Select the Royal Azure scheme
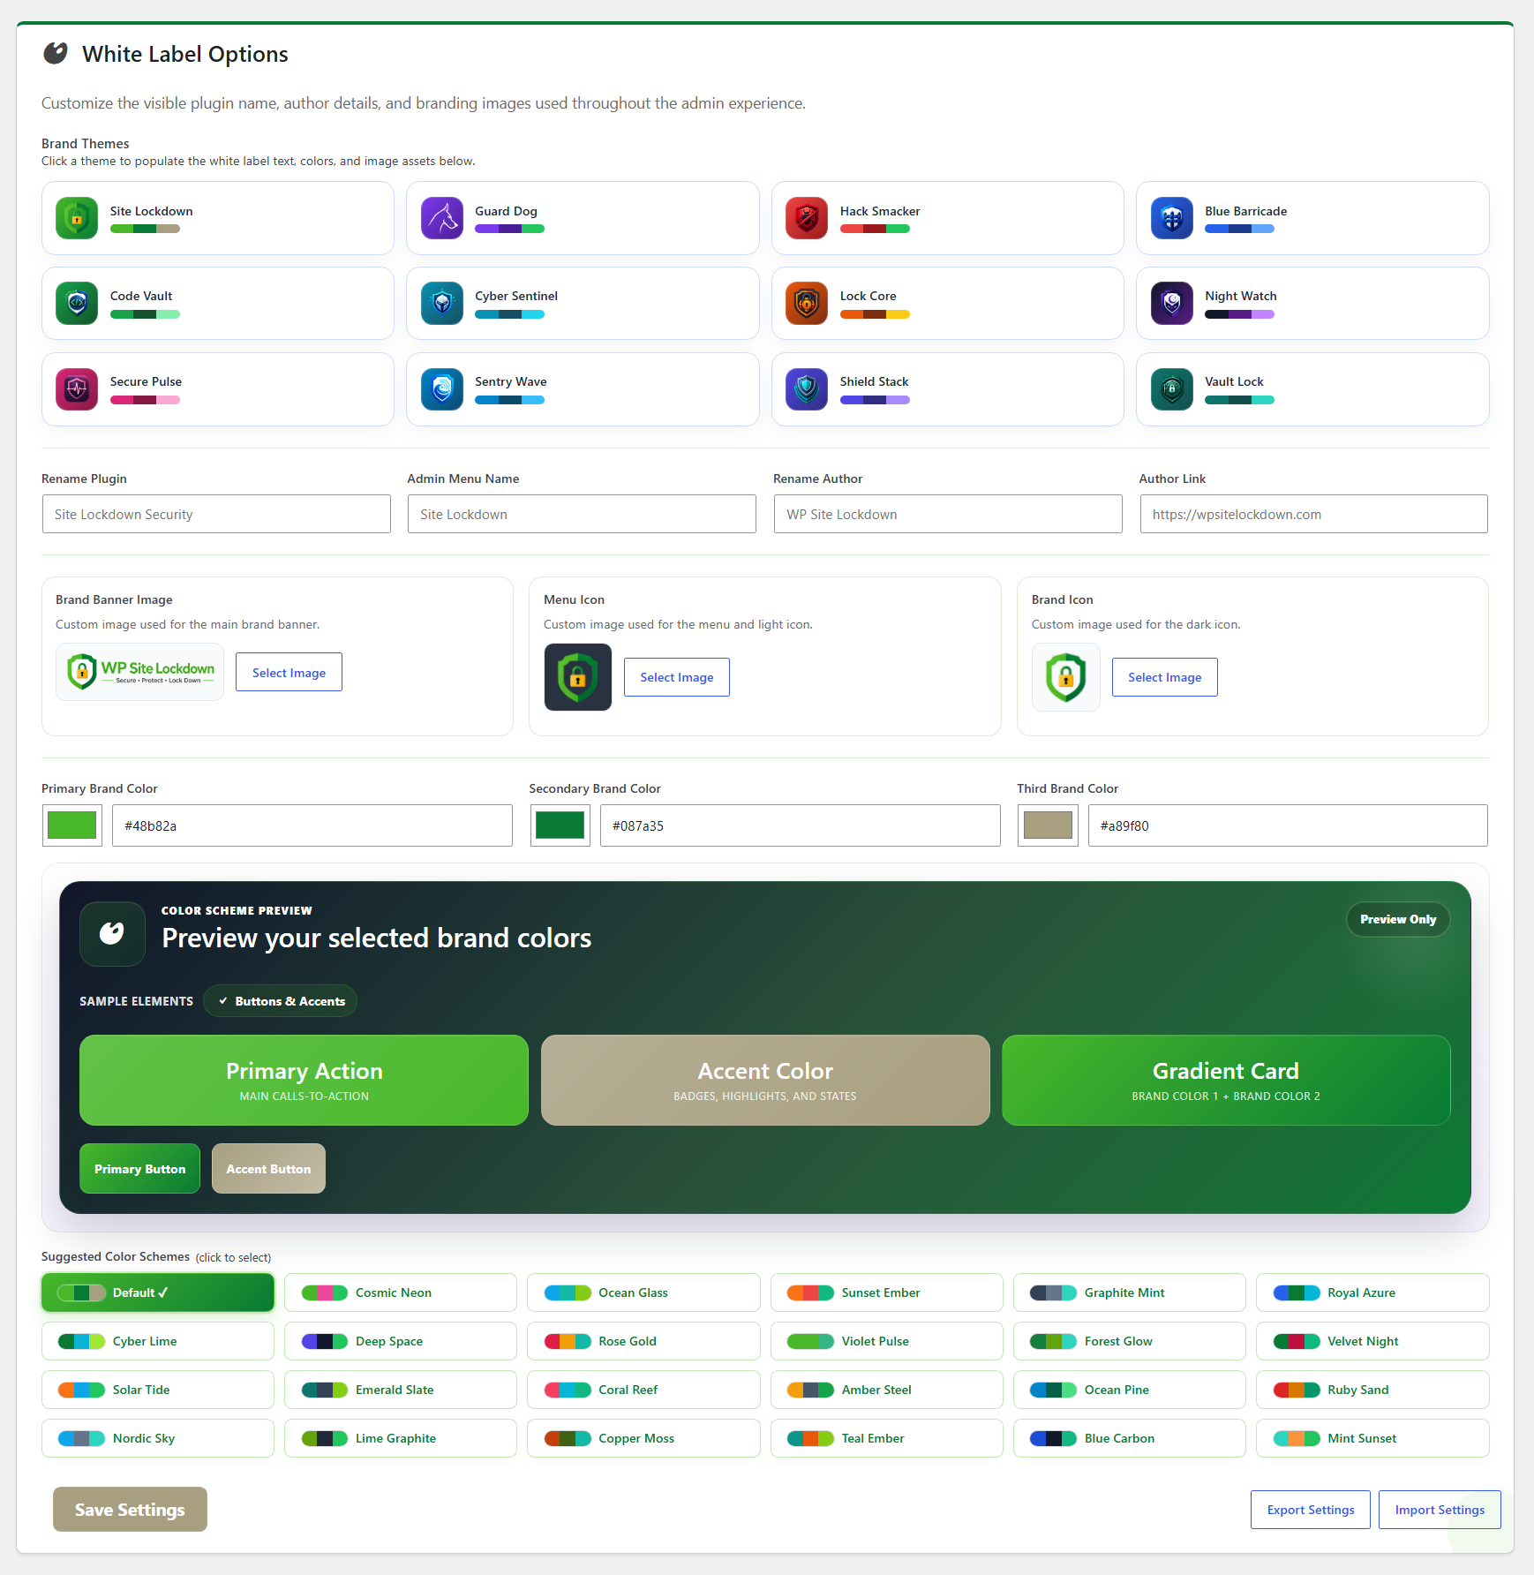 (x=1372, y=1292)
